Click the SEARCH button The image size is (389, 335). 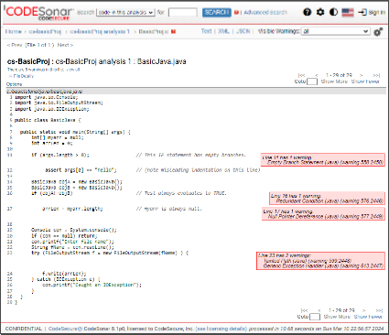click(217, 12)
